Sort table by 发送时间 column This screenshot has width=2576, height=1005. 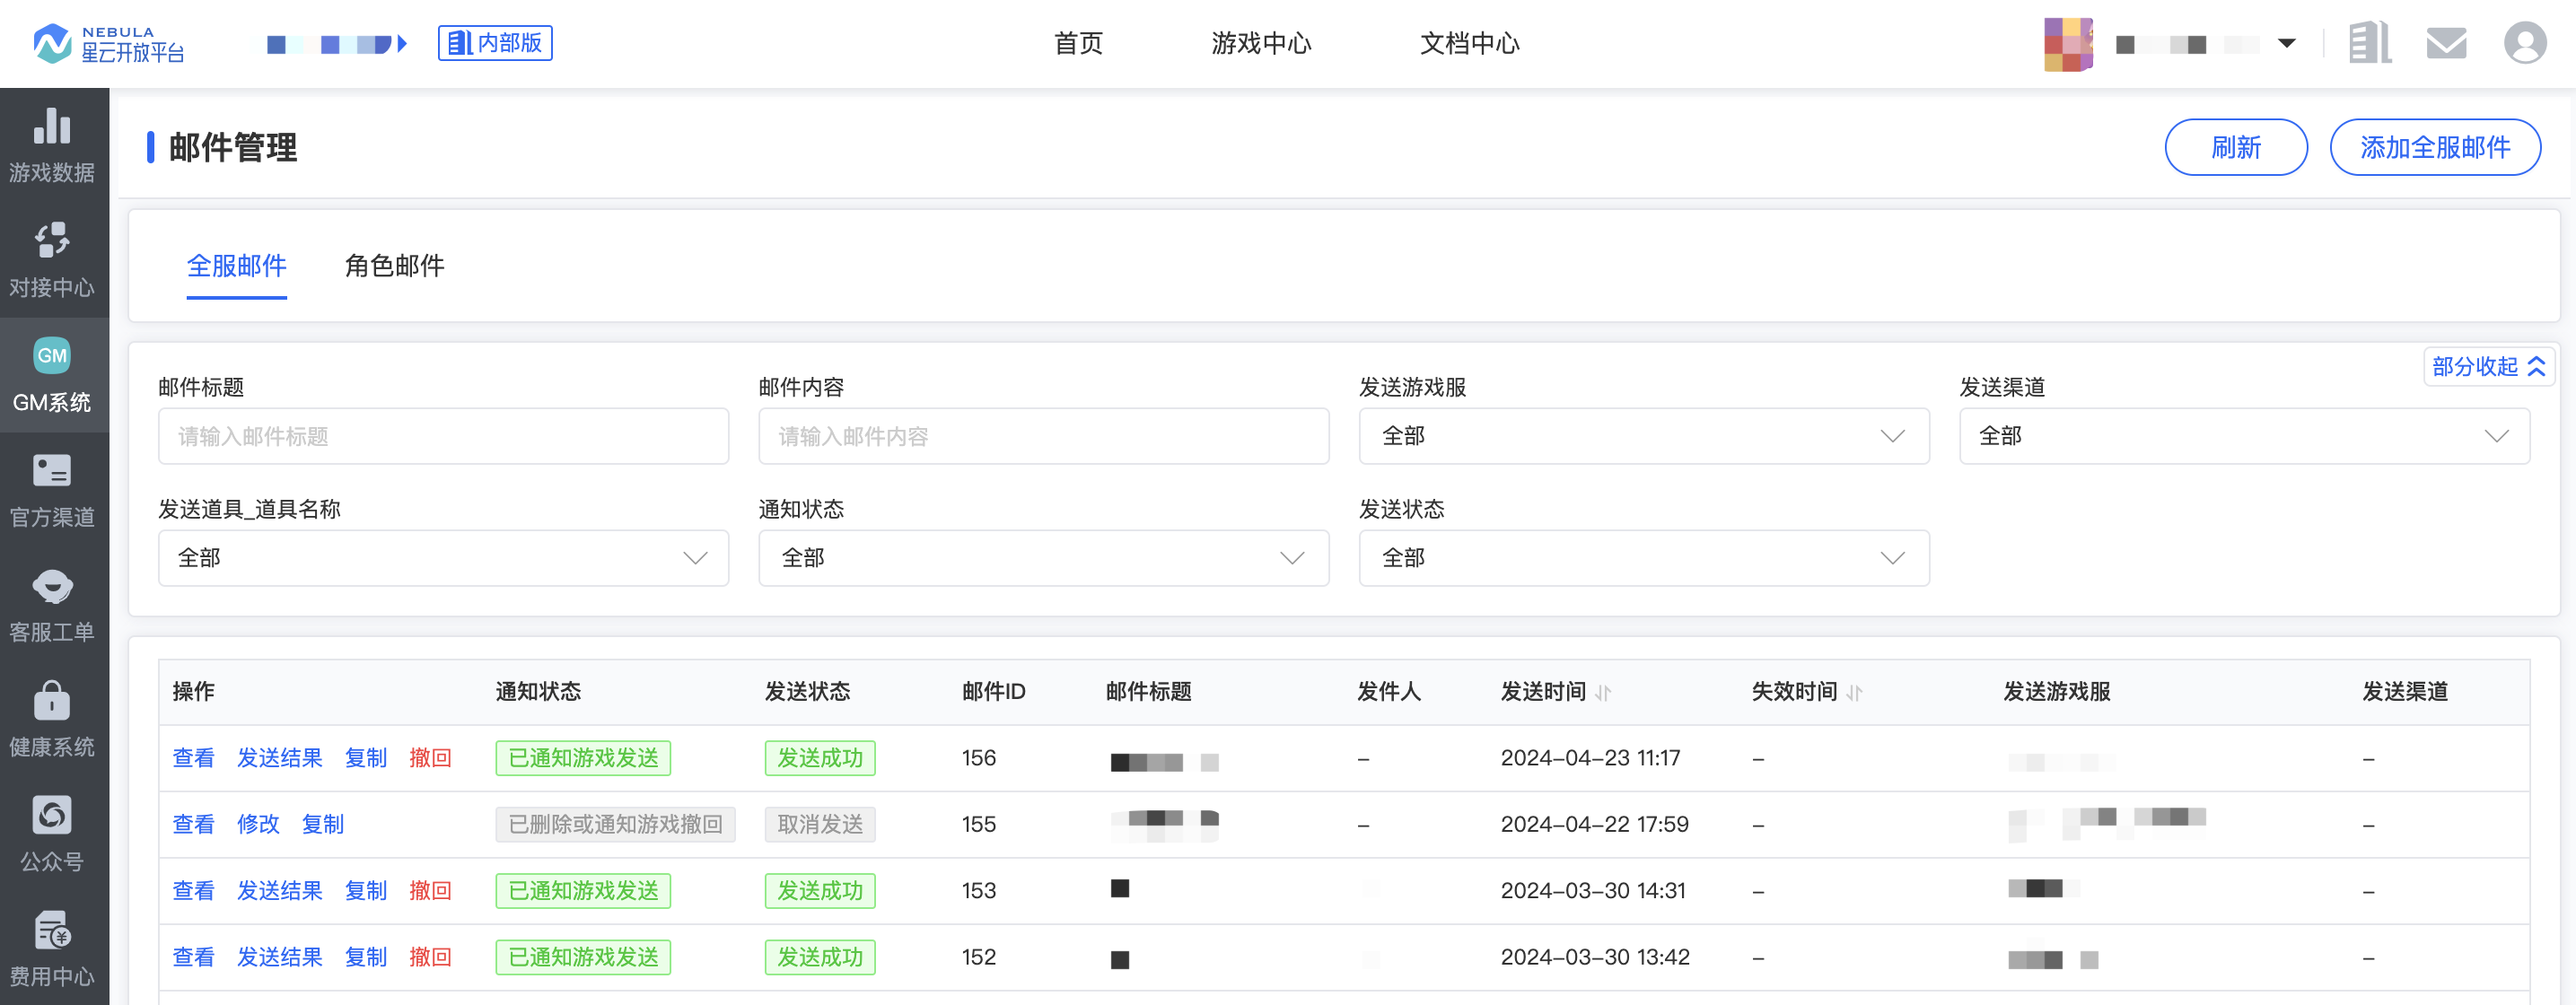tap(1603, 692)
